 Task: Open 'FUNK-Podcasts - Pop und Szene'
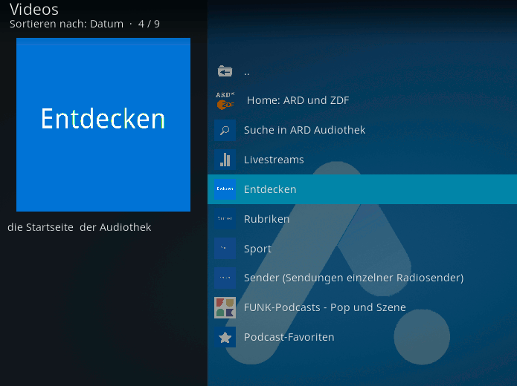[362, 307]
